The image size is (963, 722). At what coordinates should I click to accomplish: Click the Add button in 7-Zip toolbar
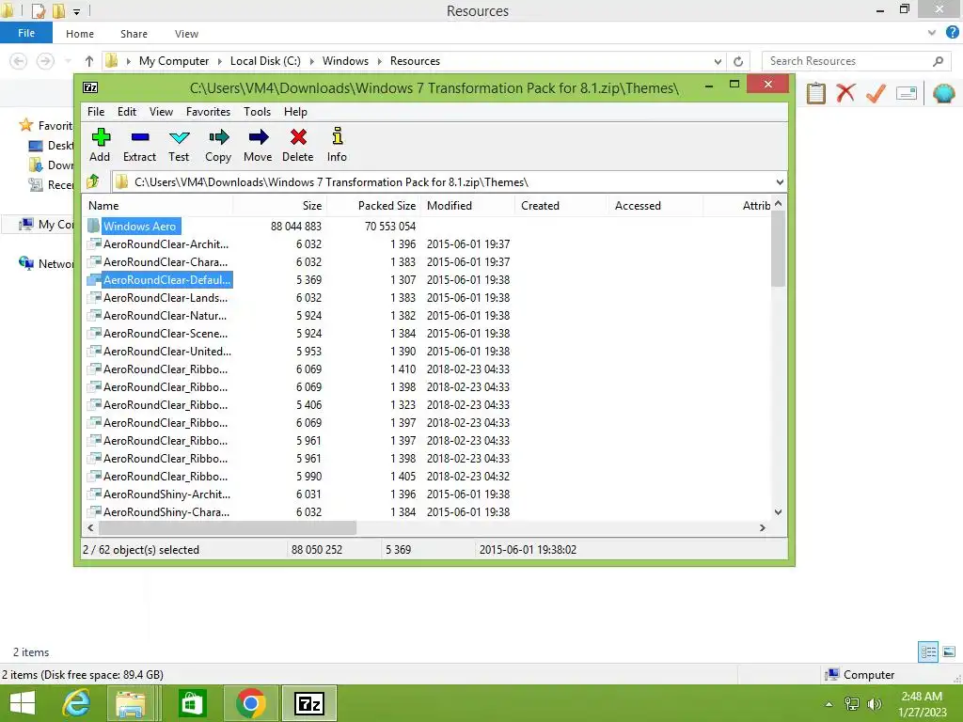pyautogui.click(x=100, y=145)
